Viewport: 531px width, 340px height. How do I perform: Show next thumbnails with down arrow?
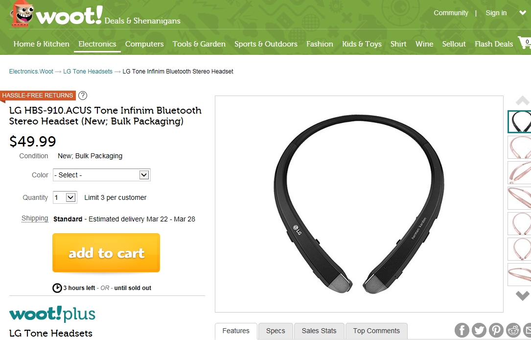click(523, 295)
